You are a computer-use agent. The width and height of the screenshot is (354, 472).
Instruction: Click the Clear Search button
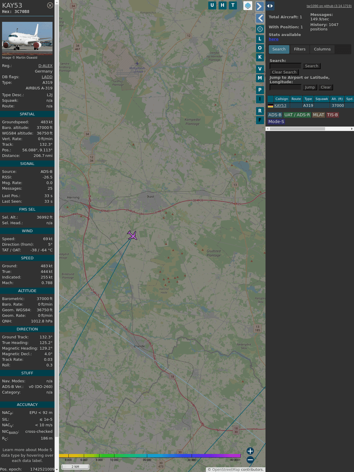[284, 72]
